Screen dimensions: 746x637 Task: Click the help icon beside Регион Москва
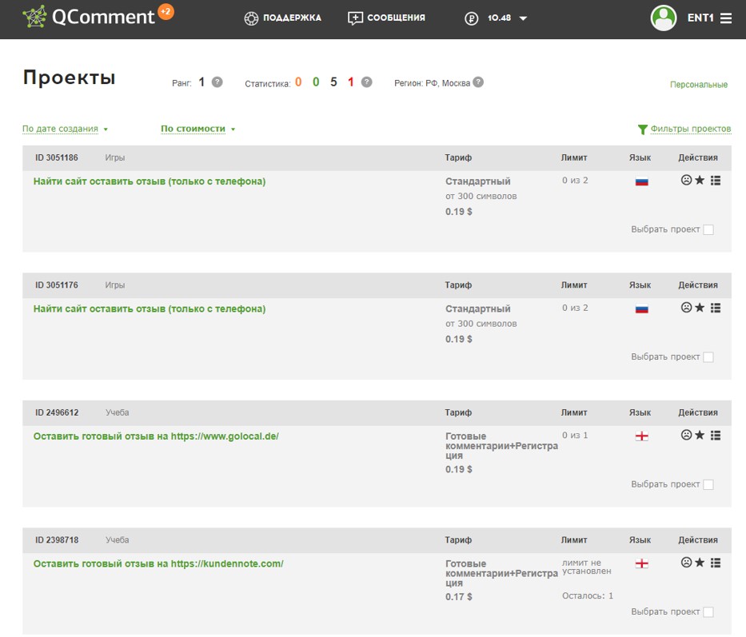coord(478,82)
